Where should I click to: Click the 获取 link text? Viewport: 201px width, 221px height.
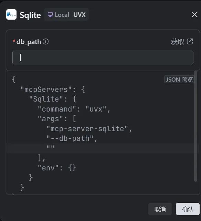pos(178,42)
